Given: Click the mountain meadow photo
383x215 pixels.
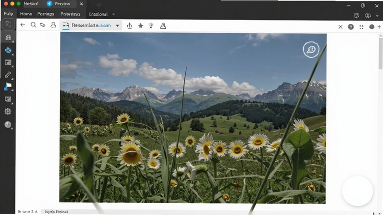Looking at the screenshot, I should tap(193, 118).
